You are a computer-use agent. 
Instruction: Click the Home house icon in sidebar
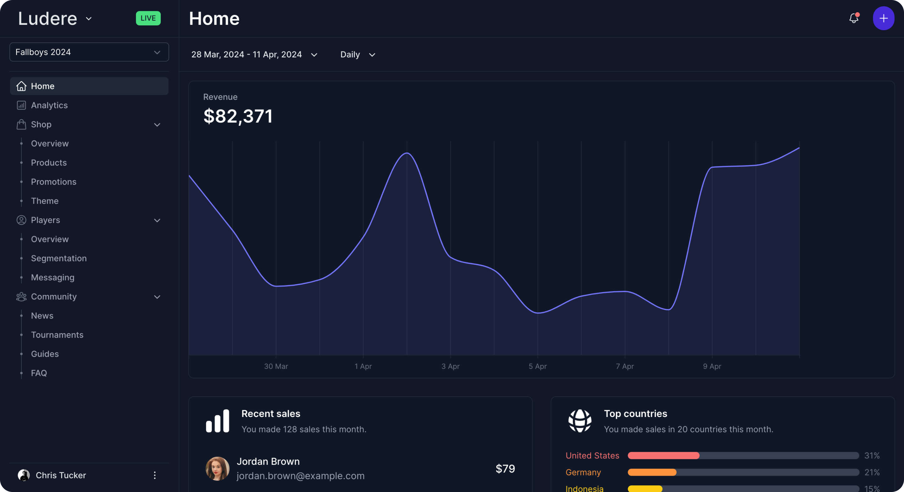[21, 86]
